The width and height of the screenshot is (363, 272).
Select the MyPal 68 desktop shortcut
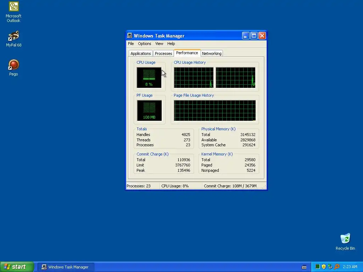[13, 39]
